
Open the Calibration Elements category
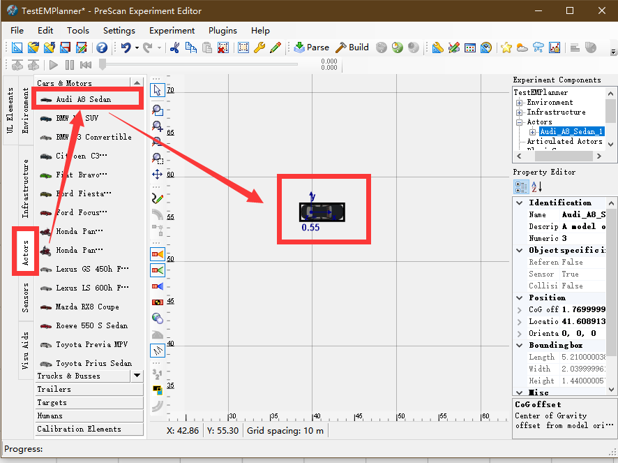pyautogui.click(x=89, y=429)
